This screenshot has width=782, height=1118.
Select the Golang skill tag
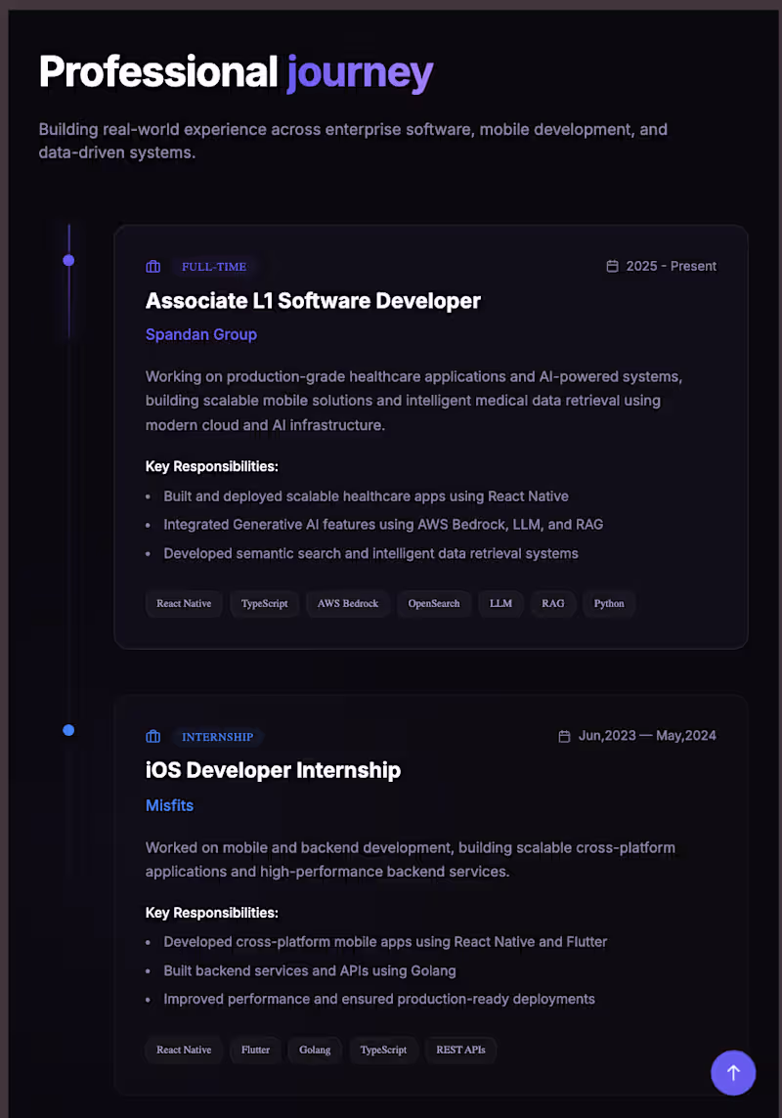(315, 1050)
